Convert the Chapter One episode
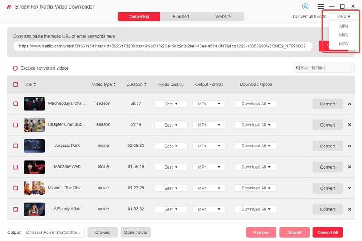This screenshot has height=241, width=362. (x=327, y=125)
